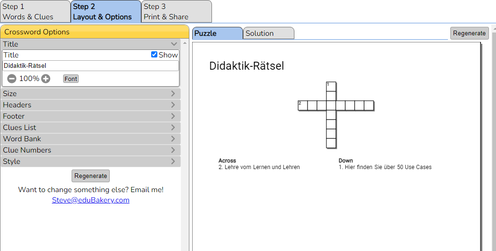
Task: Increase title size with plus icon
Action: point(46,79)
